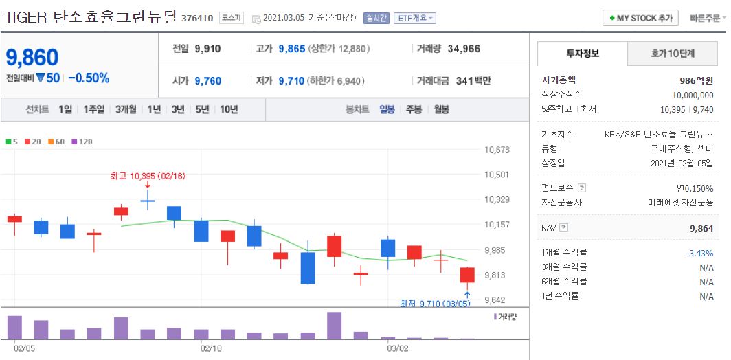Click the purple 거래량 legend marker
The height and width of the screenshot is (360, 731).
coord(496,317)
